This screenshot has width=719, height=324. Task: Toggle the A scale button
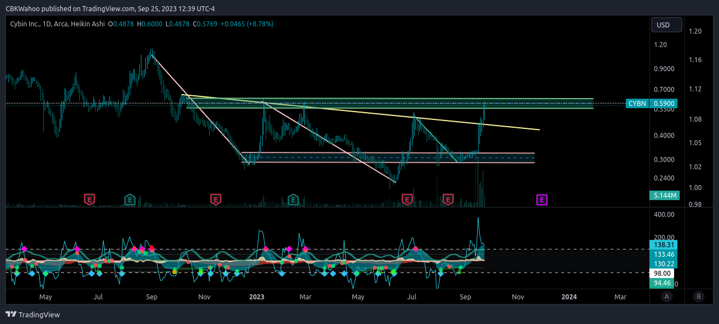pyautogui.click(x=666, y=297)
